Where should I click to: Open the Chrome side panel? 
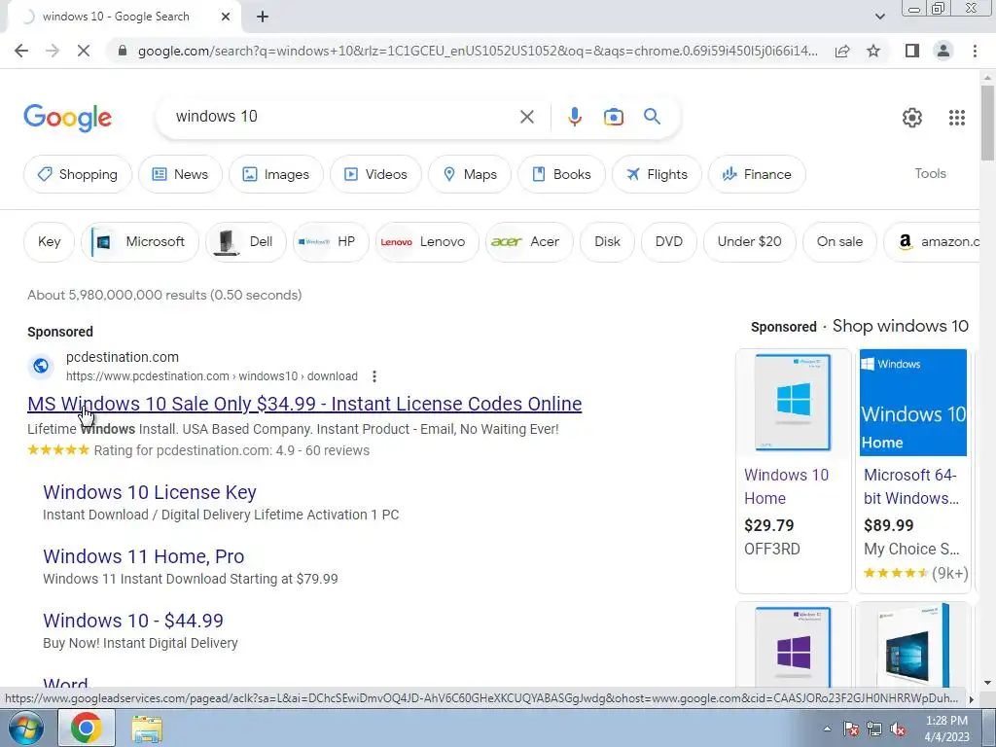point(912,51)
